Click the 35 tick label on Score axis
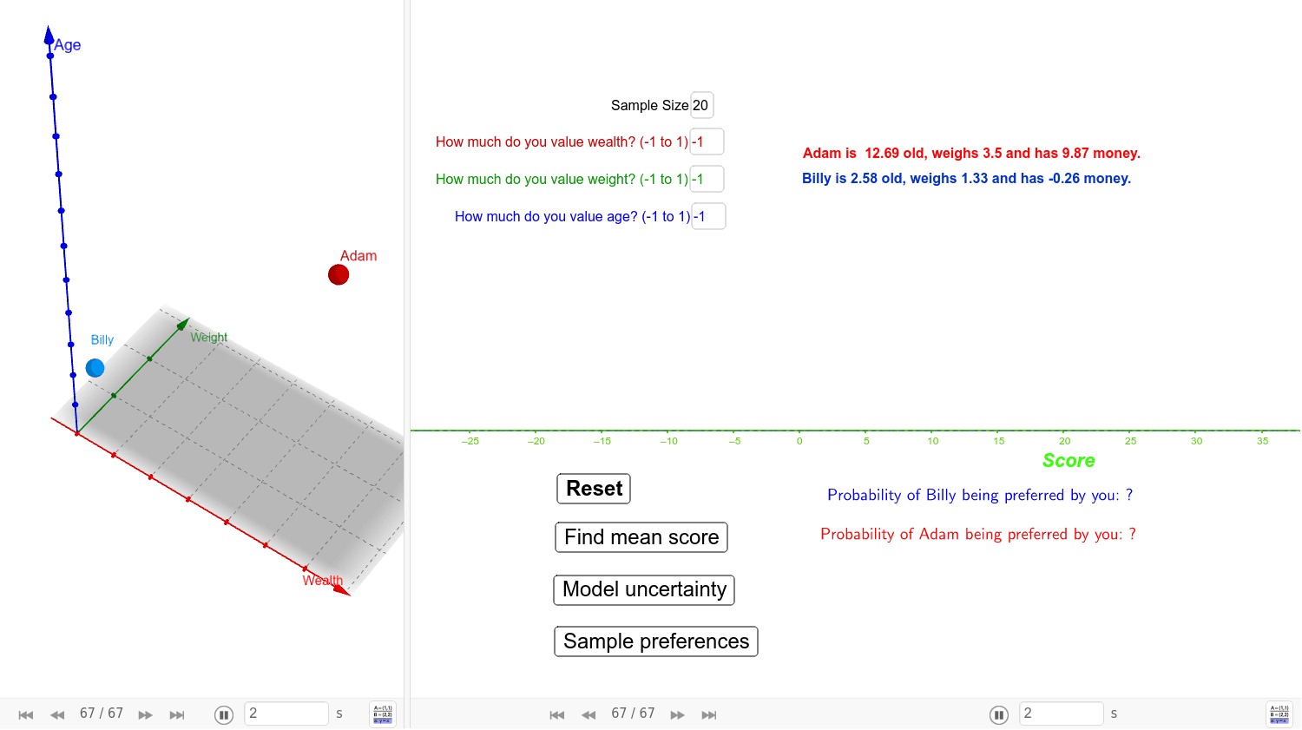Image resolution: width=1302 pixels, height=730 pixels. click(1262, 441)
